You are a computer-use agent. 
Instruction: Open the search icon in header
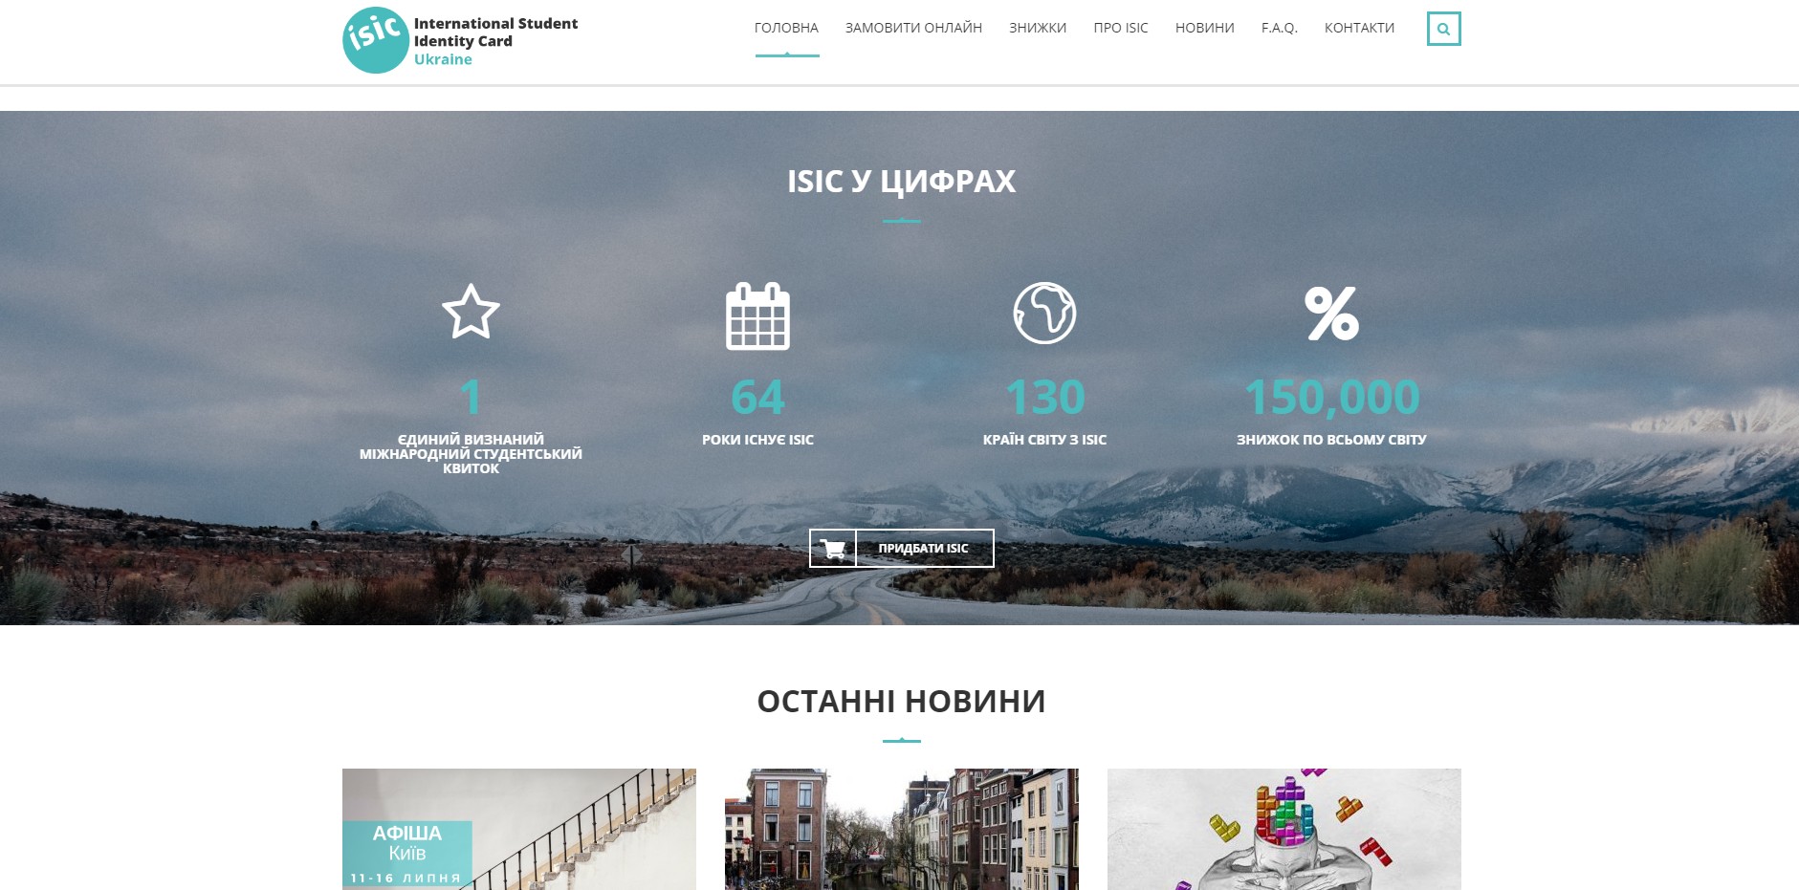(x=1443, y=29)
